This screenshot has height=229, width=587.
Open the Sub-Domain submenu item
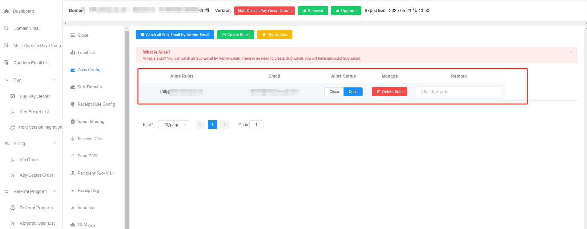90,87
